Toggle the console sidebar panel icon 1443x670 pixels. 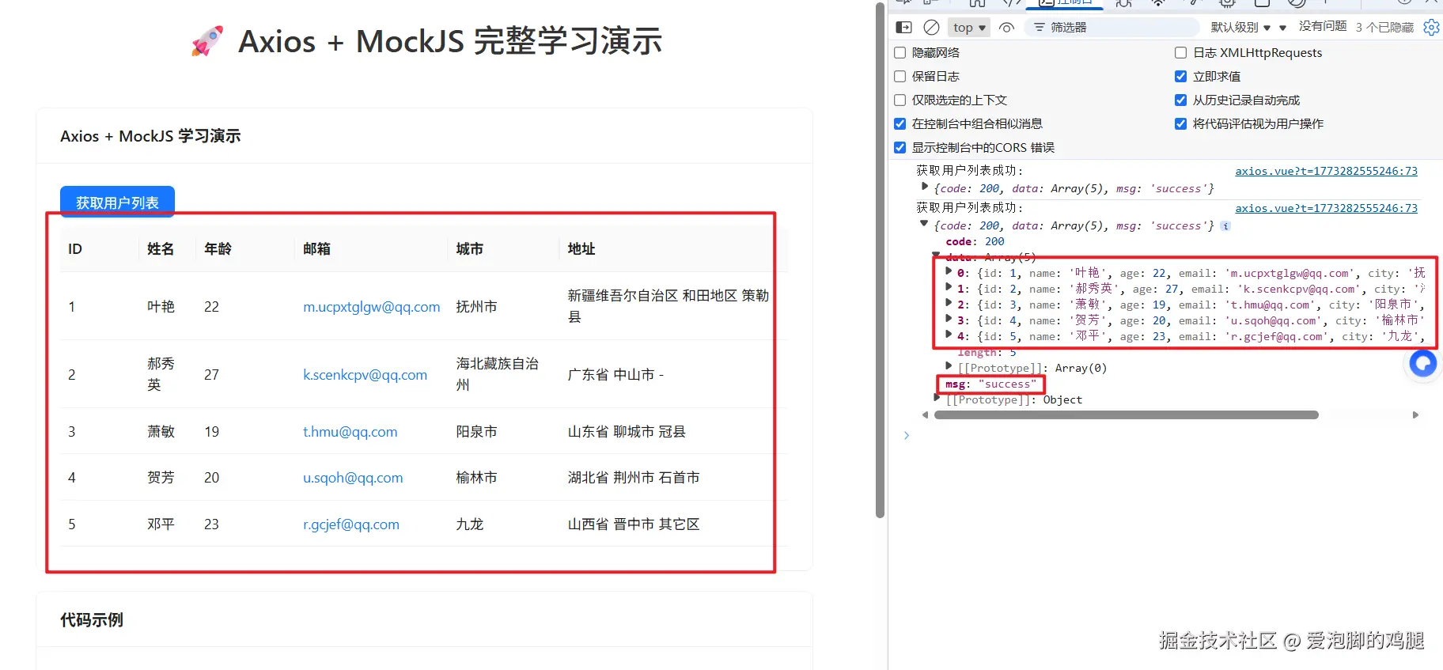pyautogui.click(x=903, y=28)
